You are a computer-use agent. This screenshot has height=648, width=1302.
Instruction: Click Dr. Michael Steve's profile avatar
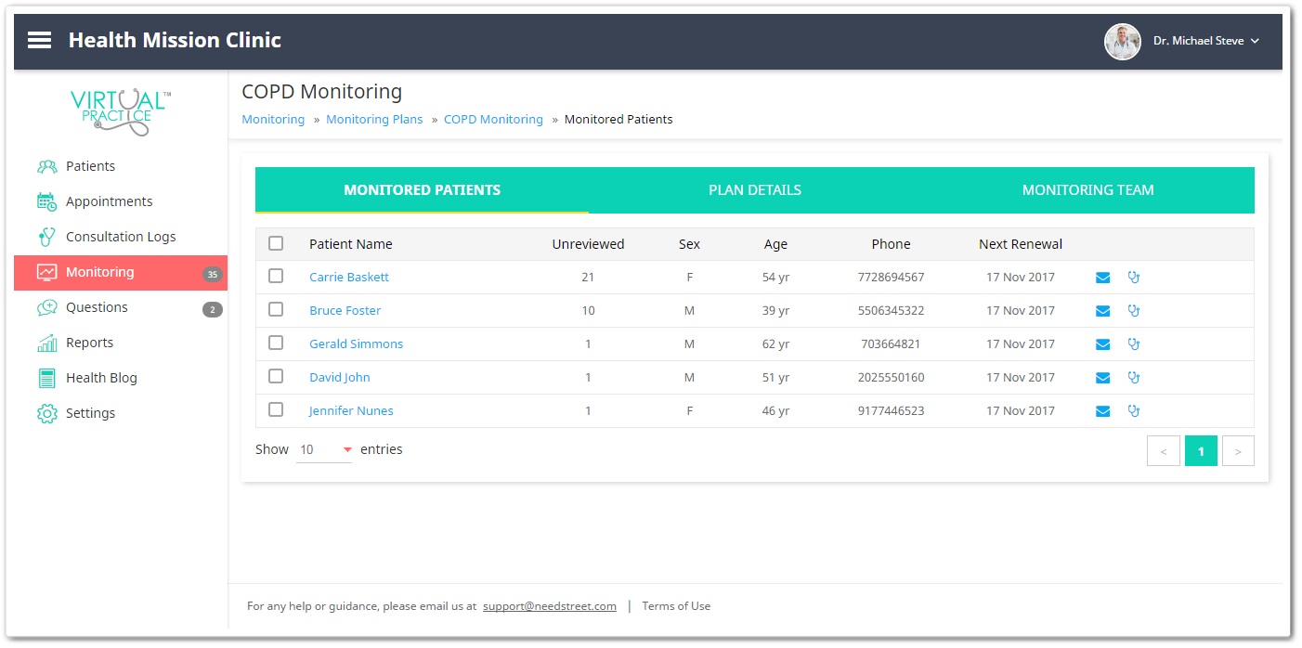click(1122, 42)
